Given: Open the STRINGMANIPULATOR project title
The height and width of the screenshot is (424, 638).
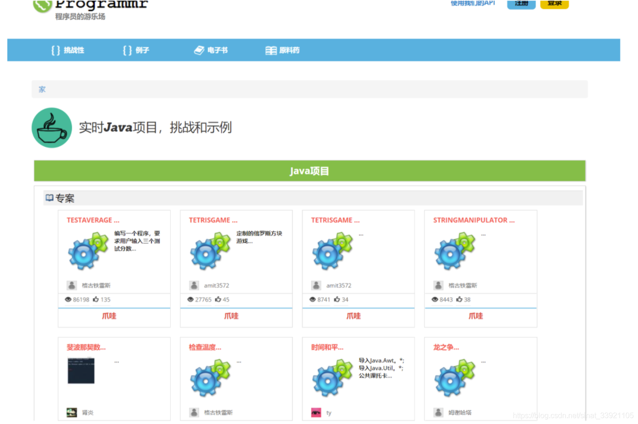Looking at the screenshot, I should (x=474, y=220).
